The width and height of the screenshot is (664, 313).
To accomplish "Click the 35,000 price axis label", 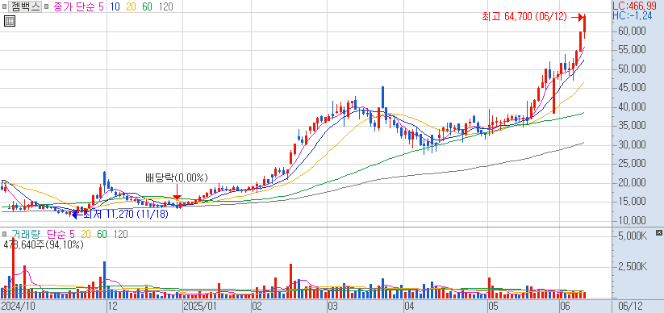I will click(x=632, y=126).
